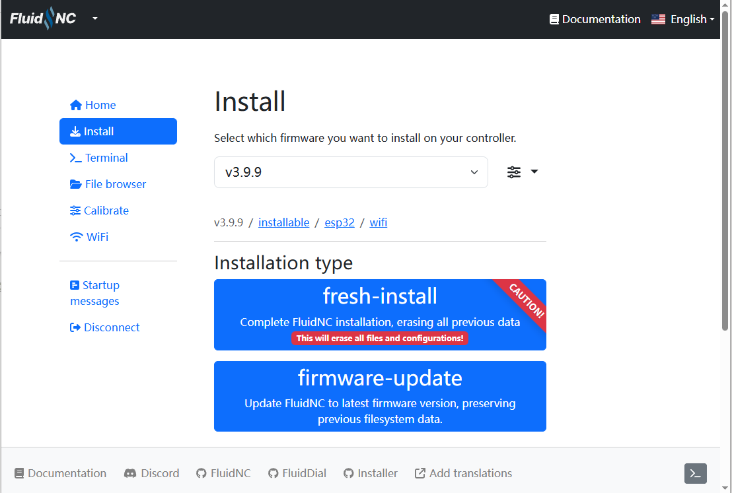Click the GitHub icon beside FluidNC
The height and width of the screenshot is (493, 732).
(201, 473)
